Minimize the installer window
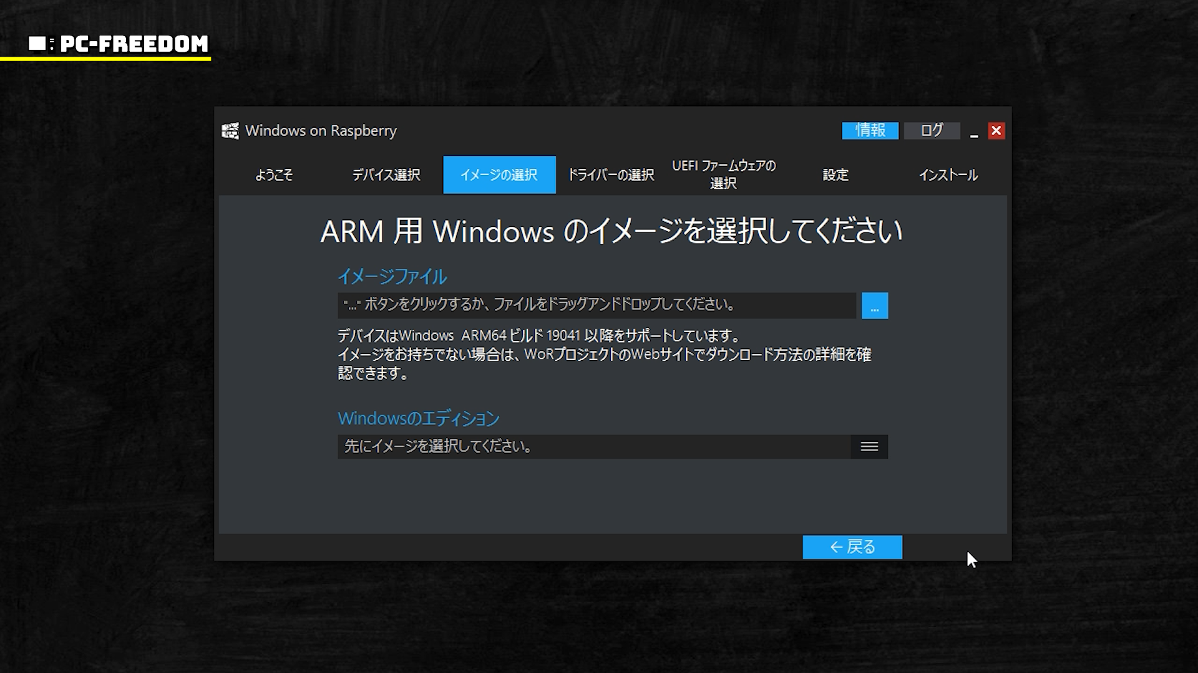The width and height of the screenshot is (1198, 673). (974, 132)
